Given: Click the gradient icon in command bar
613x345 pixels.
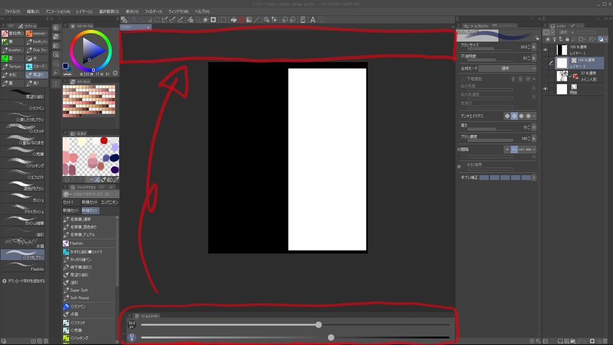Looking at the screenshot, I should coord(249,20).
